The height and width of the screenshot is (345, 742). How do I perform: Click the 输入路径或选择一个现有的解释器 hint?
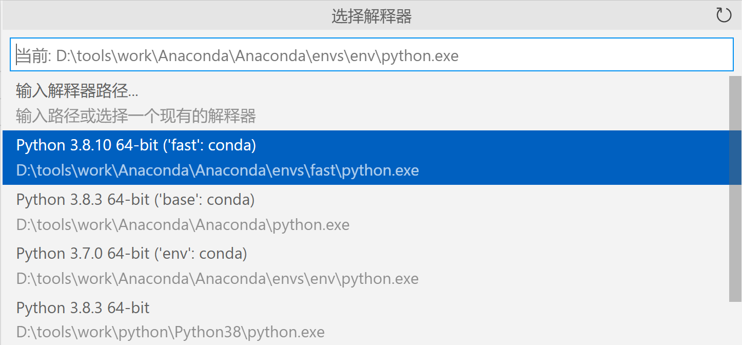click(137, 116)
